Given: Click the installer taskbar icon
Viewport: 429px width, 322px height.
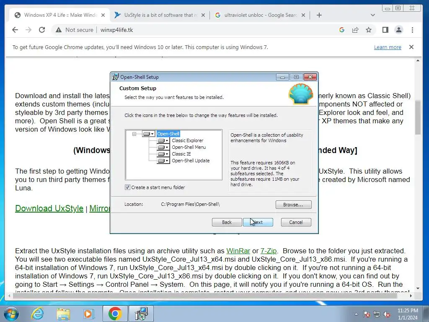Looking at the screenshot, I should click(141, 314).
